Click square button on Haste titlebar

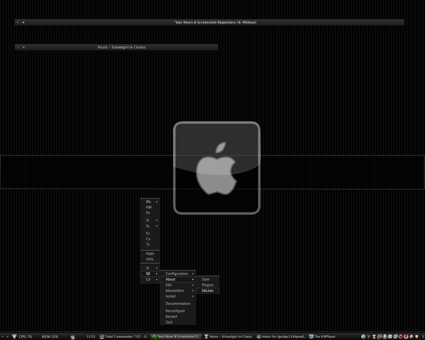tap(24, 47)
